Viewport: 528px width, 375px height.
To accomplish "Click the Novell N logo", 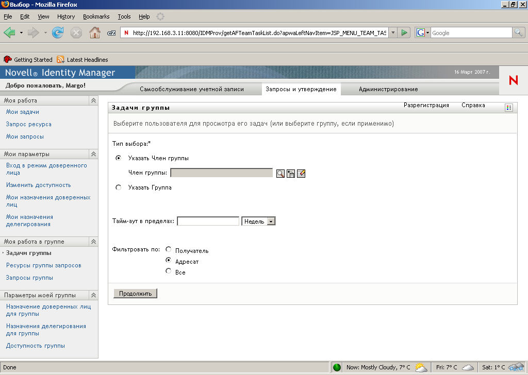I will 513,80.
